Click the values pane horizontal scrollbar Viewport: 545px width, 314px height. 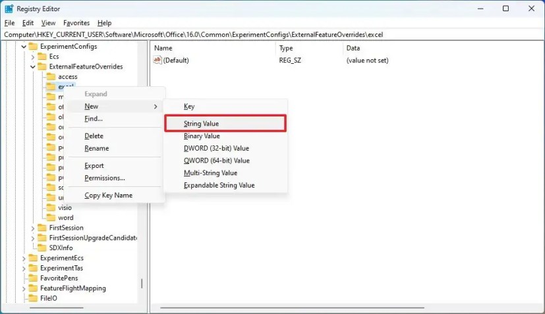point(293,308)
